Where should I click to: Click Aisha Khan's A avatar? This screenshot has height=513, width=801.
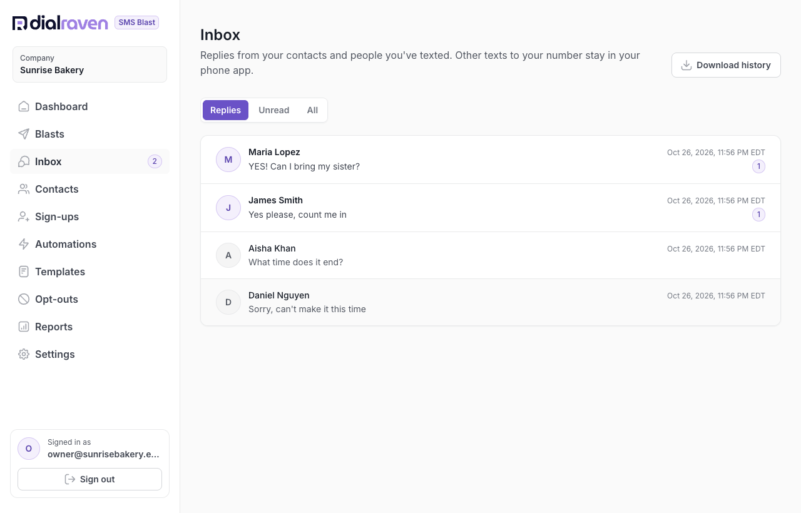point(228,255)
